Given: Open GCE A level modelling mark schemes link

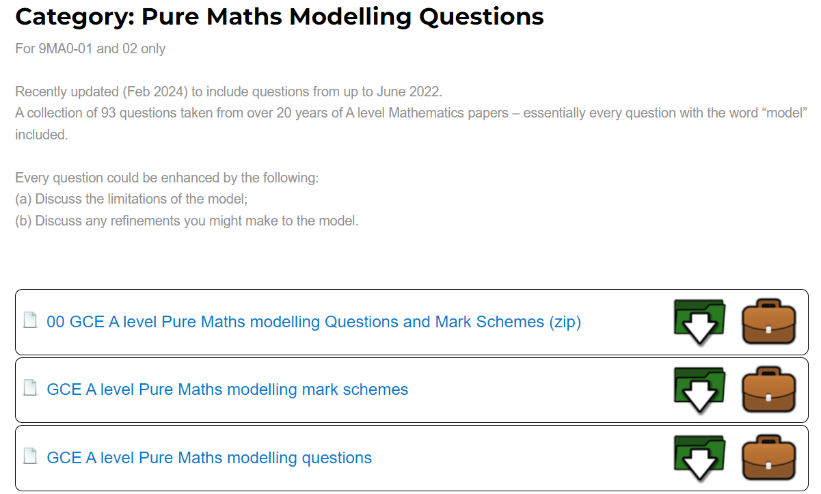Looking at the screenshot, I should (x=227, y=390).
